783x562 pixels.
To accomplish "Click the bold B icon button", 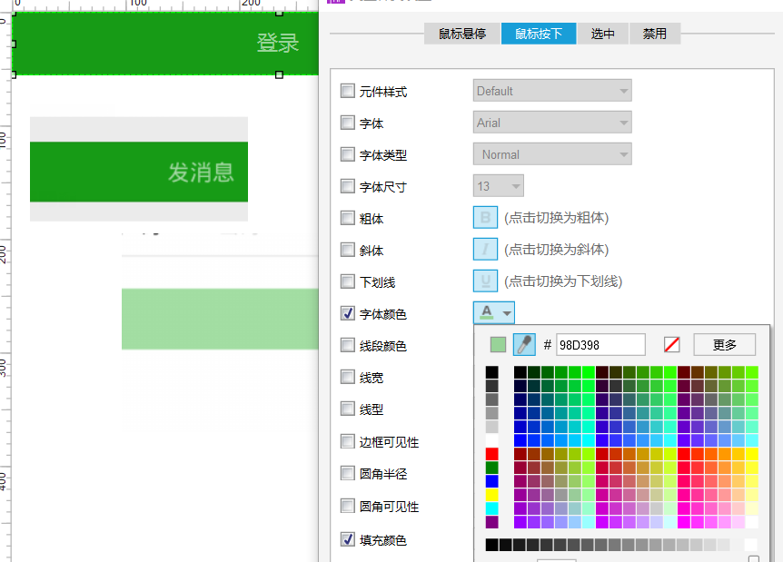I will coord(485,218).
